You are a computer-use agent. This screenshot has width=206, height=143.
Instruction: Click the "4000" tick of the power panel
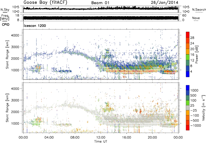pyautogui.click(x=15, y=35)
